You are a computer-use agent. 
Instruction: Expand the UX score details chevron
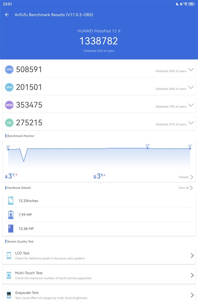[x=190, y=123]
